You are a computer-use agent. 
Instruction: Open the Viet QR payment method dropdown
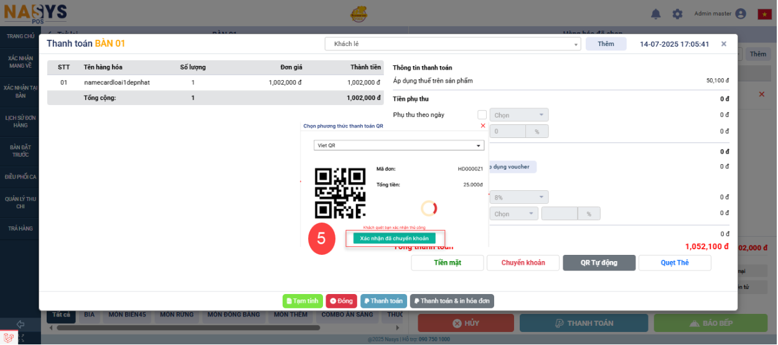tap(398, 145)
